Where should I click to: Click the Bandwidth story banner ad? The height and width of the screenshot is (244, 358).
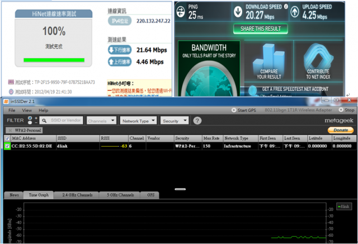pyautogui.click(x=209, y=68)
